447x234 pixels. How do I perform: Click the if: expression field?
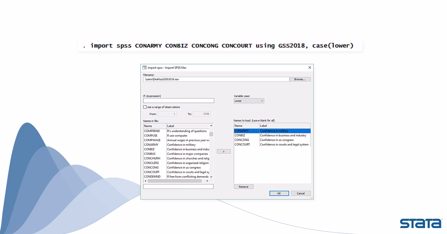(178, 100)
